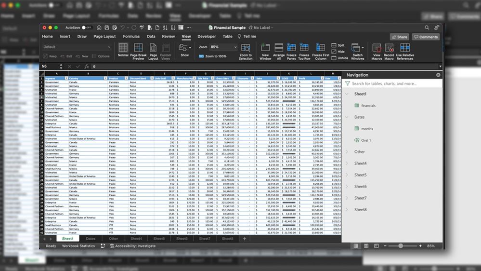Open the Page Layout ribbon tab
Viewport: 481px width, 271px height.
click(104, 36)
